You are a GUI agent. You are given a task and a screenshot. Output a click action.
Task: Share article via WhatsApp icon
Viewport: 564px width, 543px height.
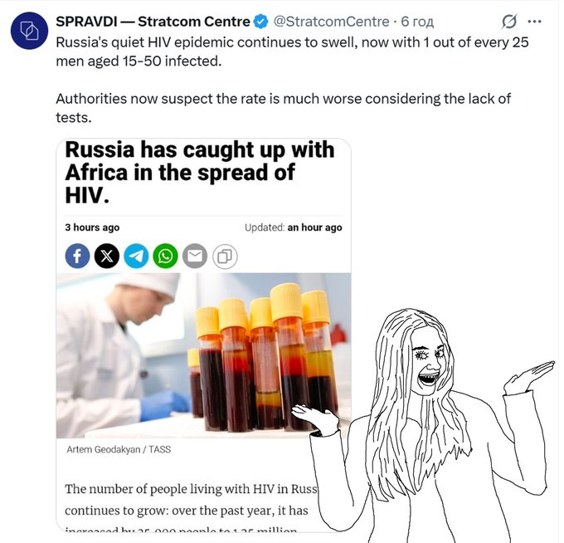165,256
